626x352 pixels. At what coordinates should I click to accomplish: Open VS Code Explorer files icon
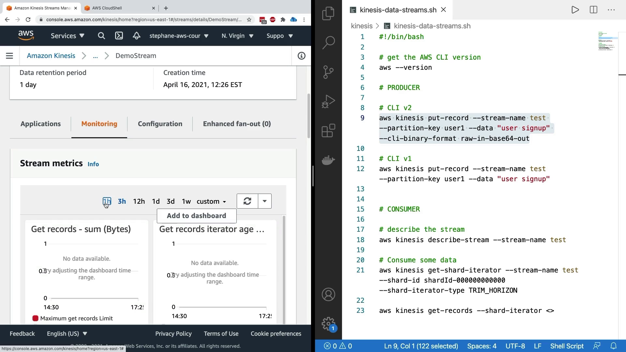point(328,14)
